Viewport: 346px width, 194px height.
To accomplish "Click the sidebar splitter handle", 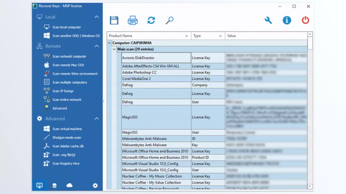I will (x=103, y=101).
